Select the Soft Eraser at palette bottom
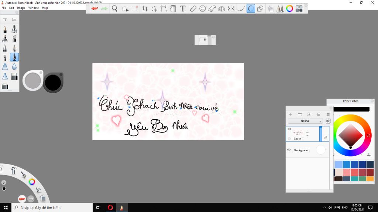The height and width of the screenshot is (212, 378). click(x=5, y=86)
